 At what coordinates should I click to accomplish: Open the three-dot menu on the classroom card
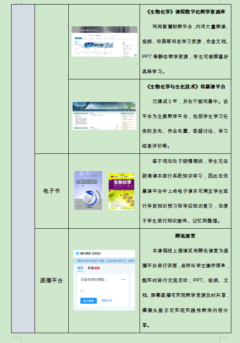(x=123, y=279)
